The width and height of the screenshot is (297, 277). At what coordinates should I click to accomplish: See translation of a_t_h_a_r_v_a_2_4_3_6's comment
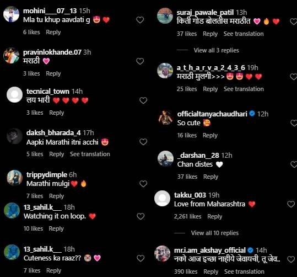point(244,89)
